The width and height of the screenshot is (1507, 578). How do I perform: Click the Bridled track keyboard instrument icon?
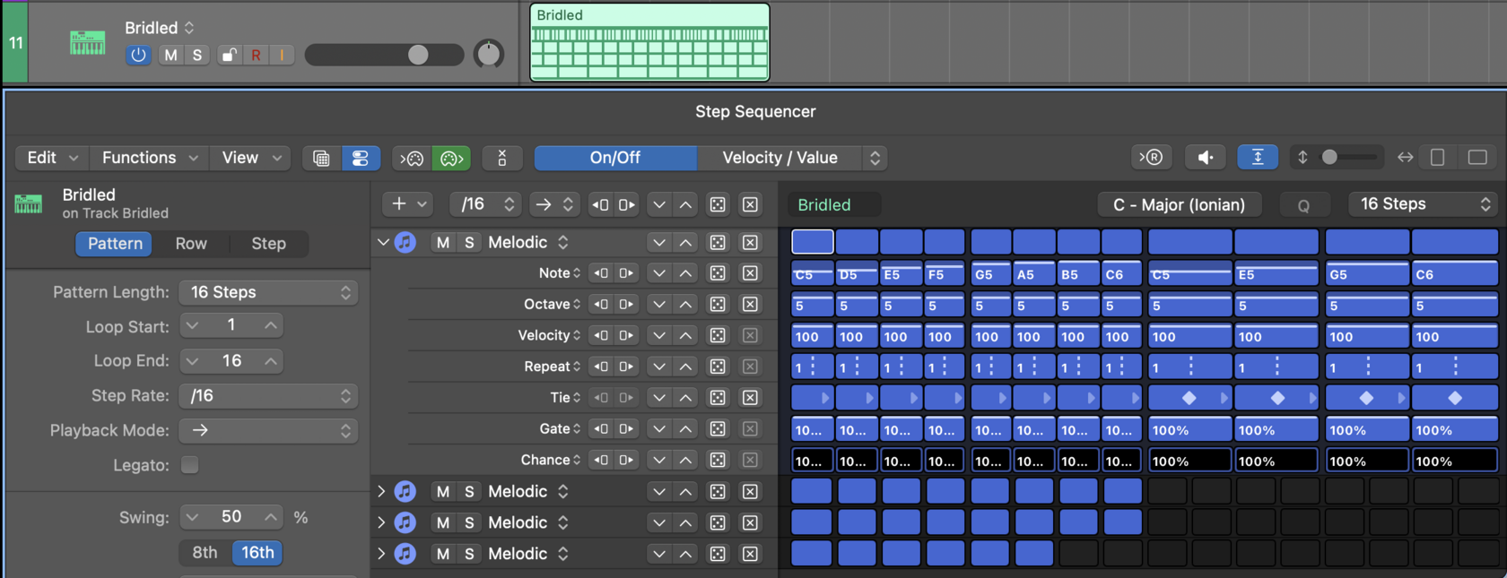click(x=88, y=42)
